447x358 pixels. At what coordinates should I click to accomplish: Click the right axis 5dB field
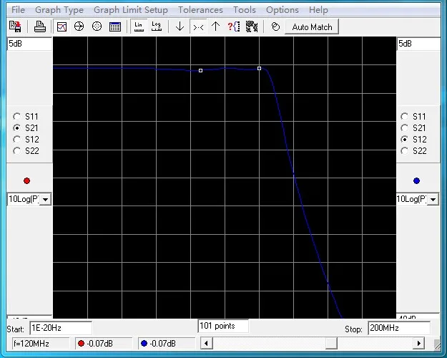tap(418, 44)
